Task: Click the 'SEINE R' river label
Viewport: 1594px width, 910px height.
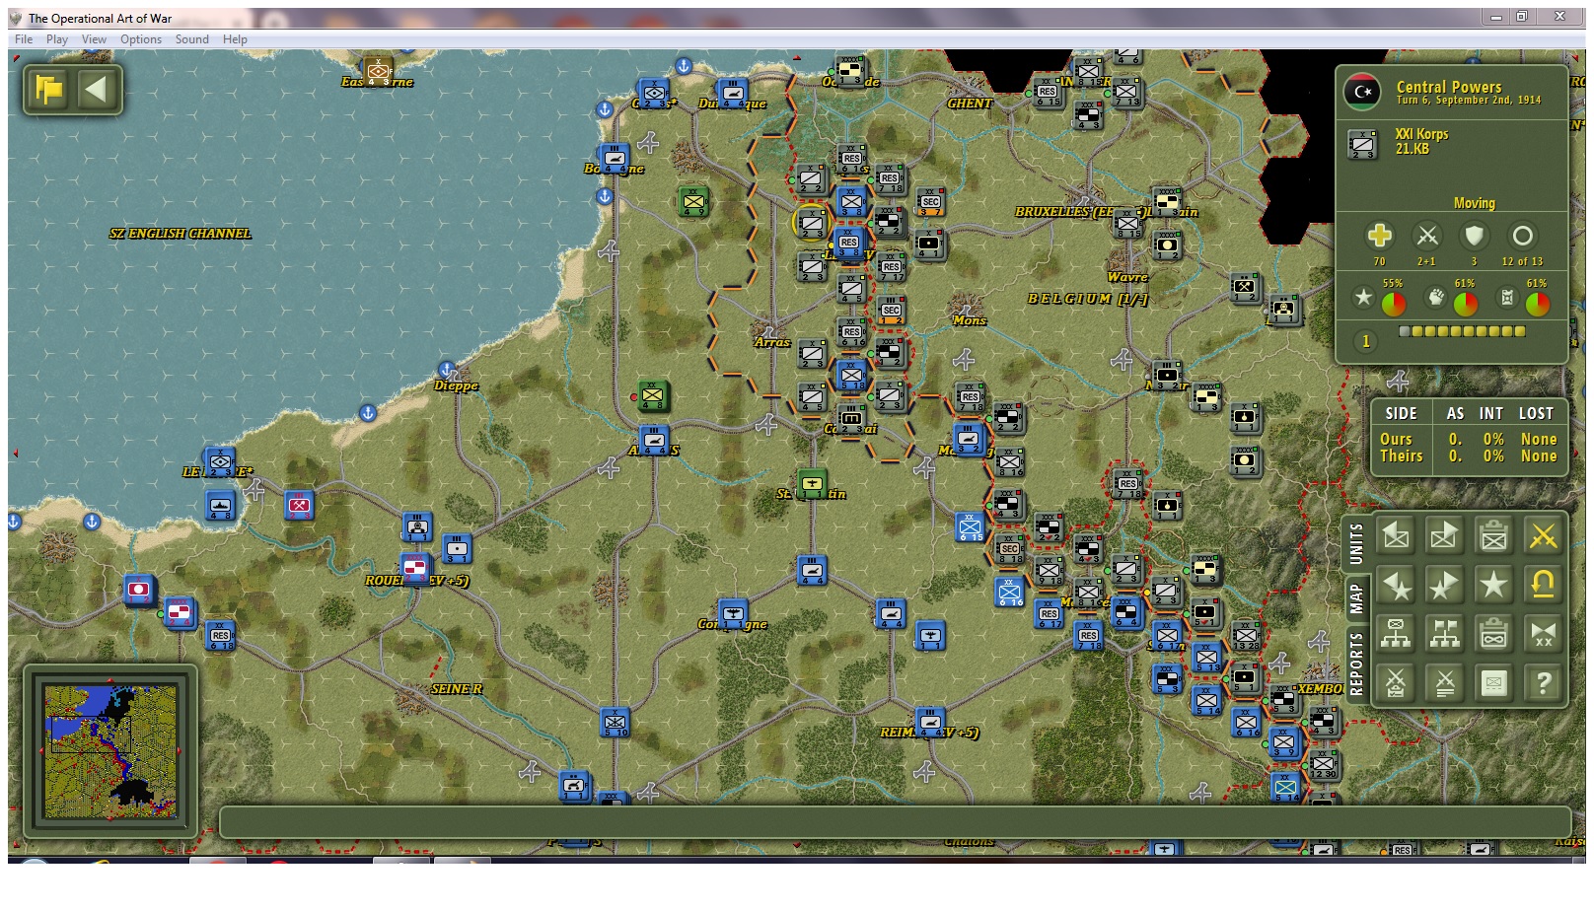Action: pyautogui.click(x=457, y=689)
